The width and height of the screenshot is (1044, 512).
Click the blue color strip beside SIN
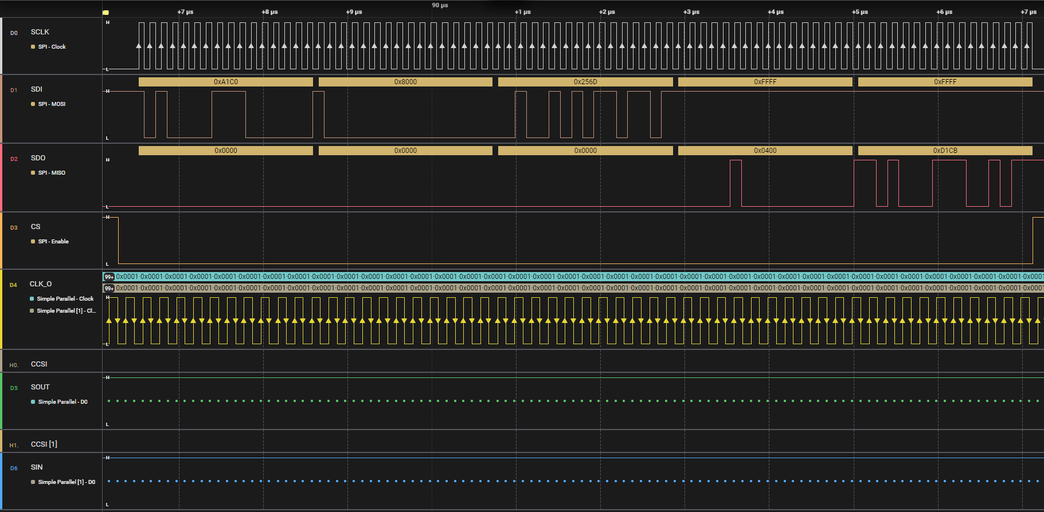[x=1, y=481]
